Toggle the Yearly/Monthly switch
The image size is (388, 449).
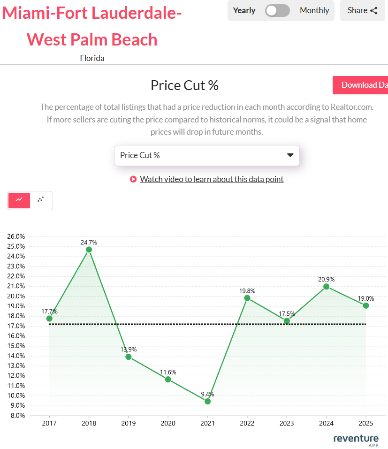pyautogui.click(x=277, y=10)
